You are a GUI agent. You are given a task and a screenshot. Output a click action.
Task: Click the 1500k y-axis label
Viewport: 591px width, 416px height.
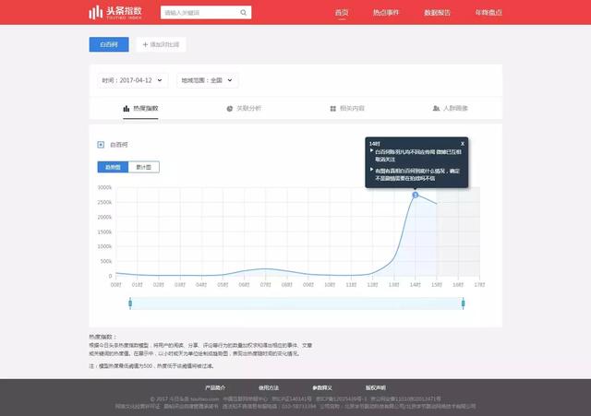(104, 232)
